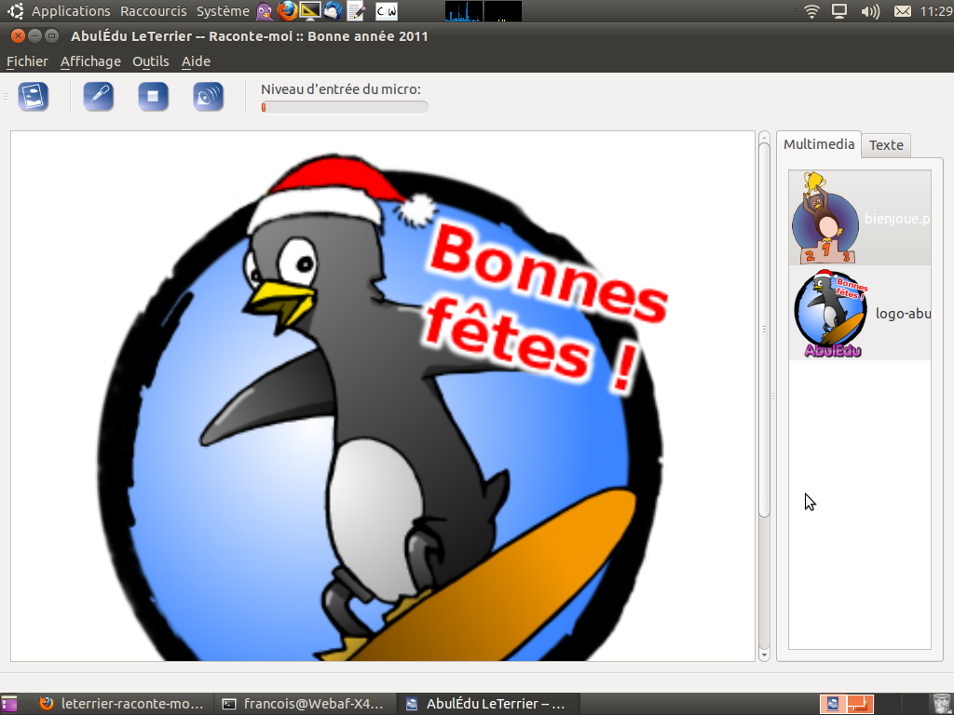Open the Fichier menu
Image resolution: width=954 pixels, height=715 pixels.
pos(27,61)
